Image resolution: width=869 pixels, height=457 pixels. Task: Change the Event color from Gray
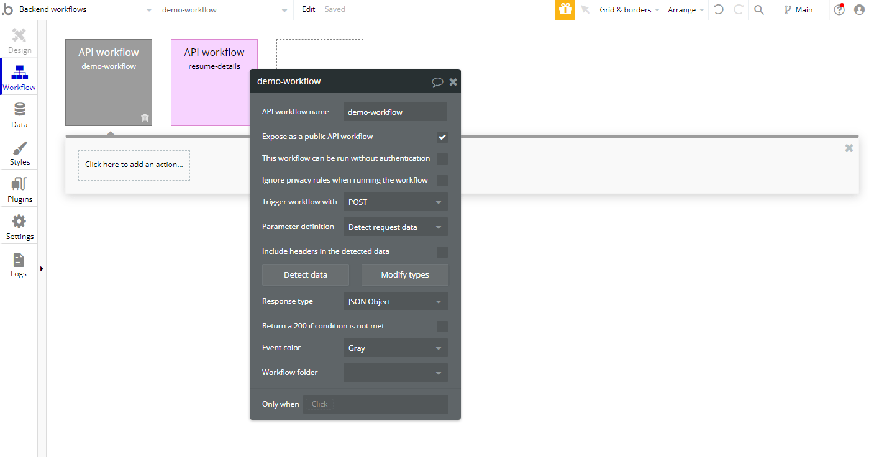[395, 348]
